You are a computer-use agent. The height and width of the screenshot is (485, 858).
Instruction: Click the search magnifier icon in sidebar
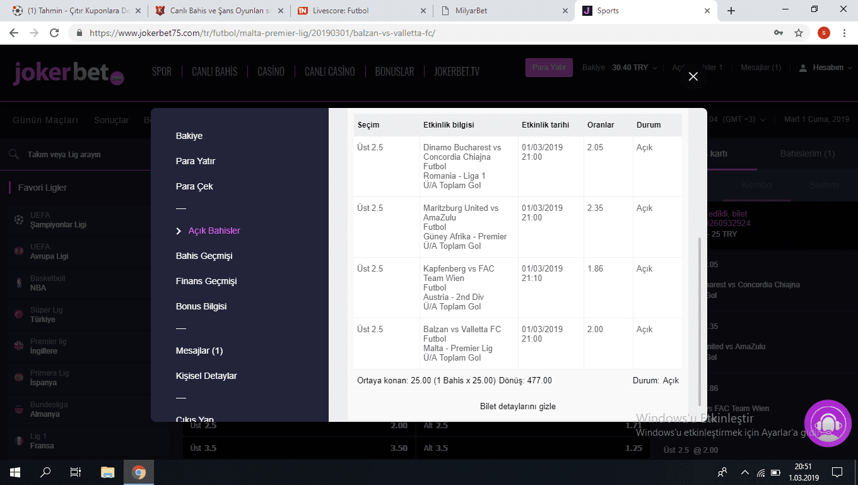(x=13, y=154)
